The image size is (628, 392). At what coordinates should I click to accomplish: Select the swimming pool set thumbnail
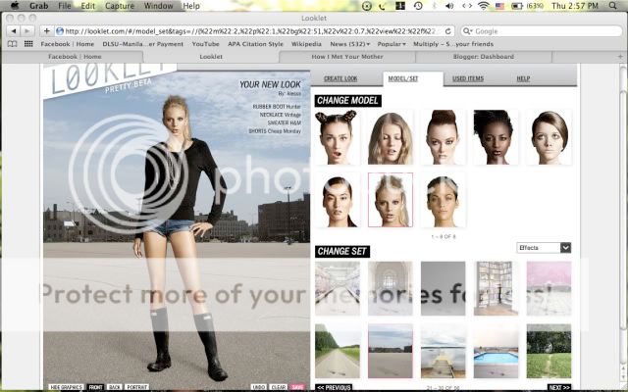[x=496, y=351]
